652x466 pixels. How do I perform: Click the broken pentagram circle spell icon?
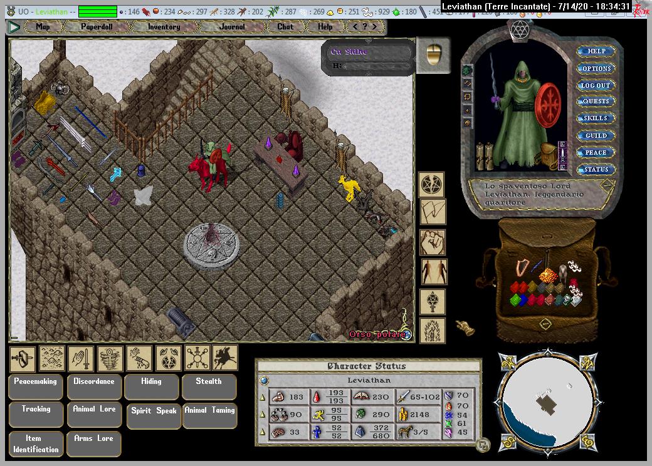431,184
